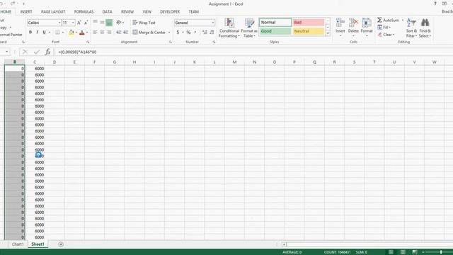The height and width of the screenshot is (255, 453).
Task: Toggle Bold formatting
Action: pos(30,33)
